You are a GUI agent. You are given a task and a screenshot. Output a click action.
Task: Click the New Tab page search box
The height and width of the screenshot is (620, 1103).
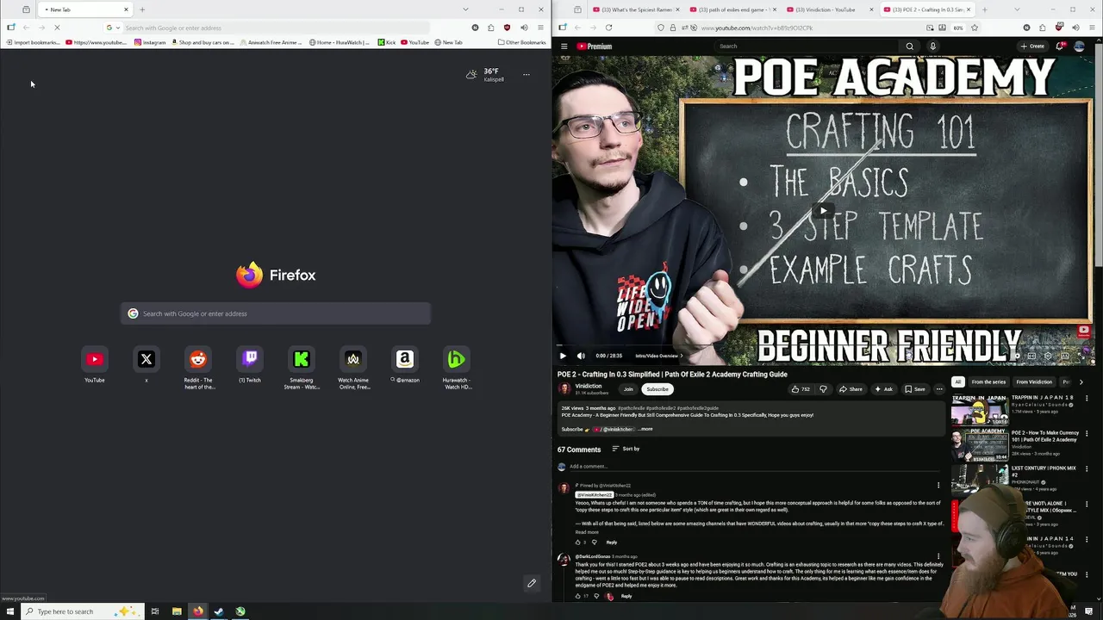276,313
